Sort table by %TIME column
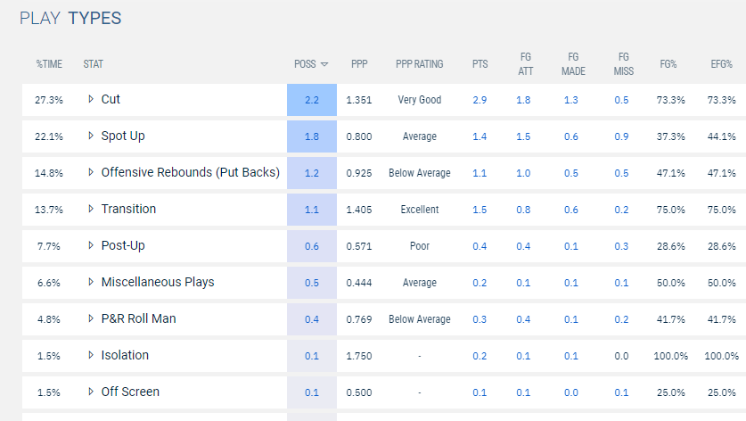This screenshot has width=746, height=421. 50,64
